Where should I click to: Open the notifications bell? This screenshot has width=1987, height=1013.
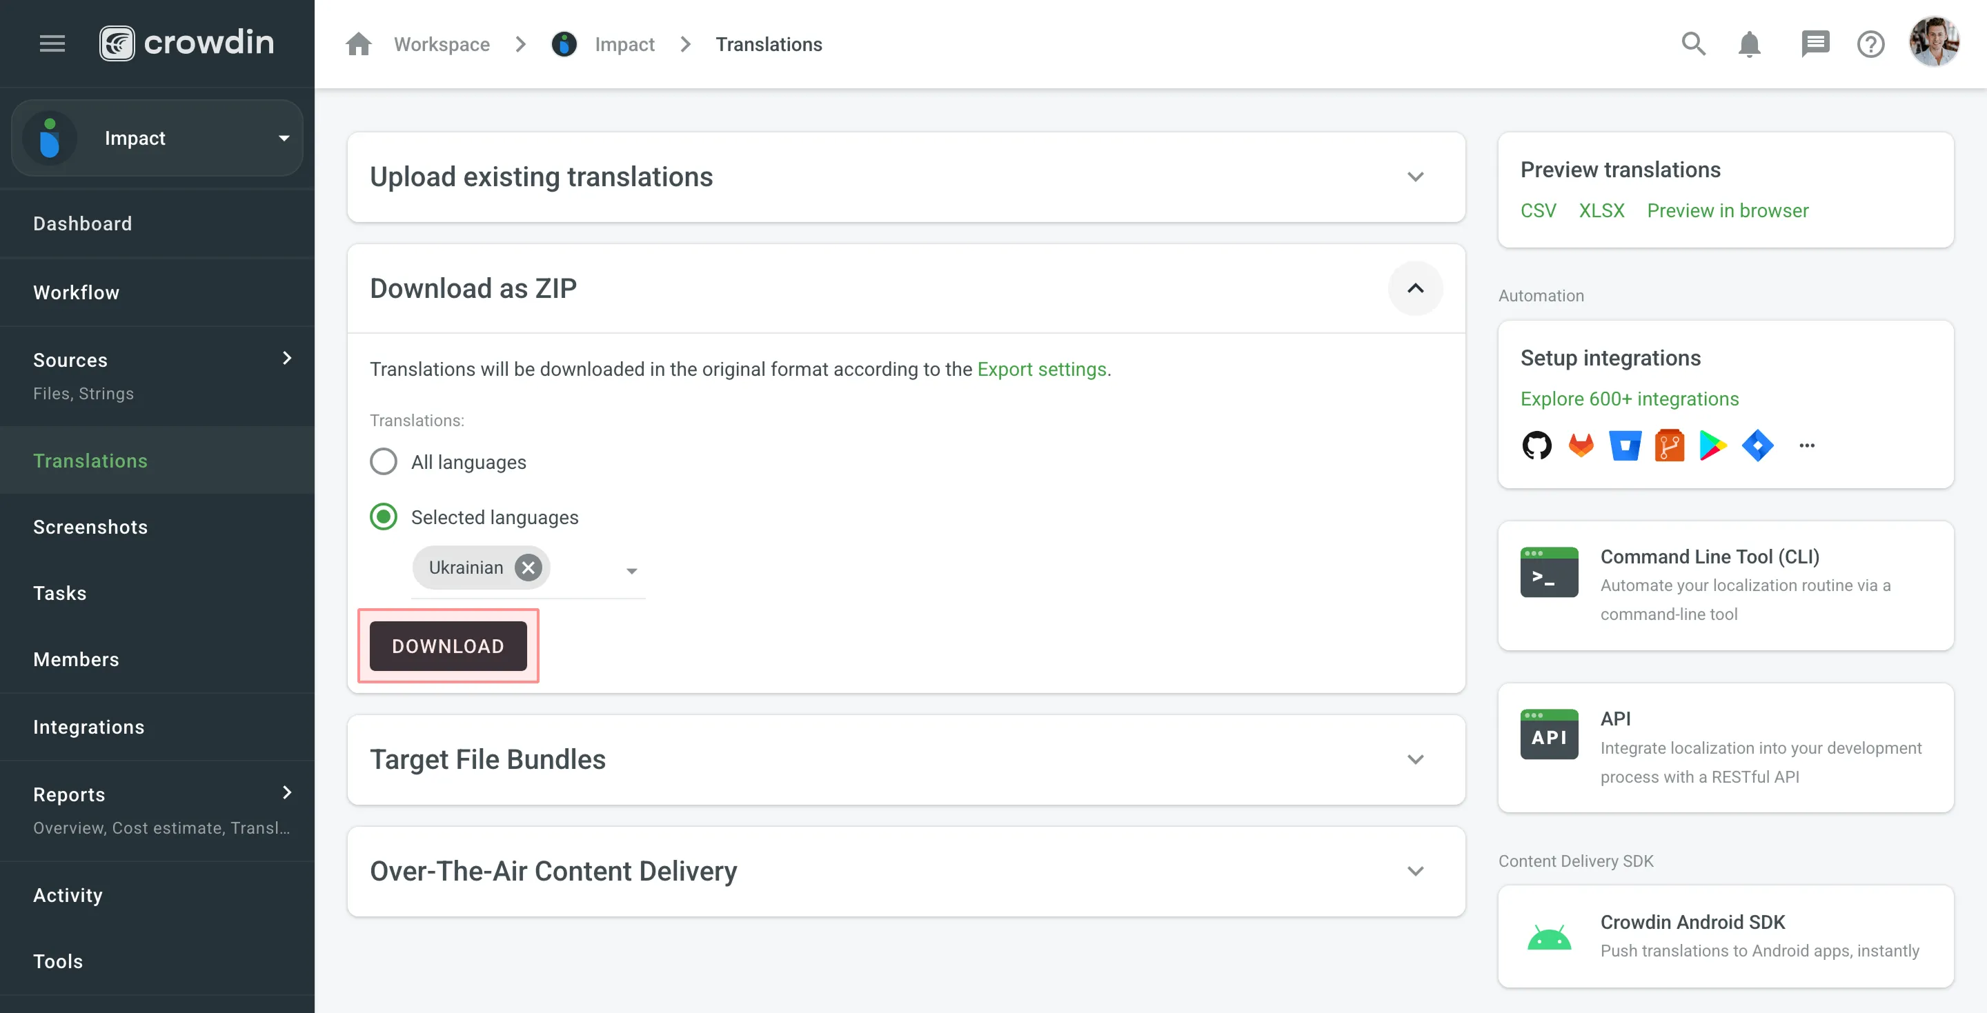[1749, 44]
